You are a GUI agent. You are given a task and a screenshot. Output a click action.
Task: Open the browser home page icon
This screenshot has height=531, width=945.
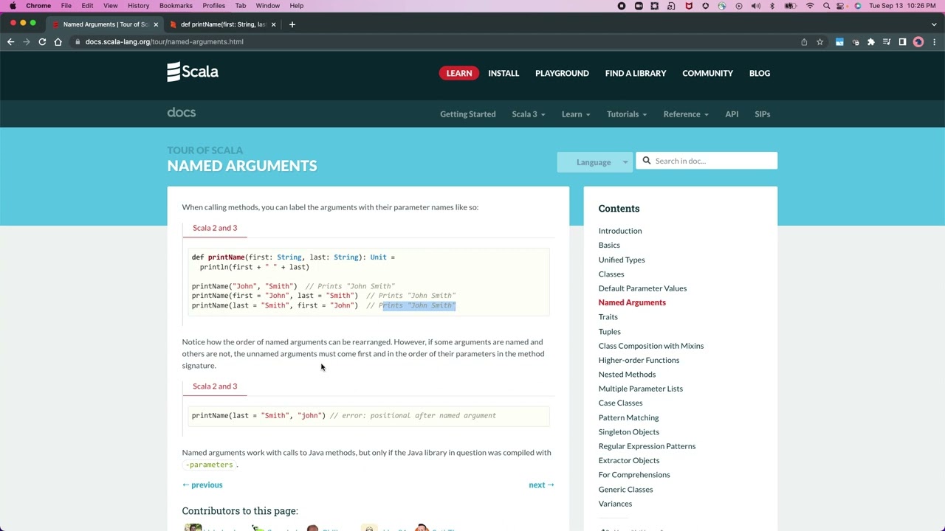coord(58,42)
